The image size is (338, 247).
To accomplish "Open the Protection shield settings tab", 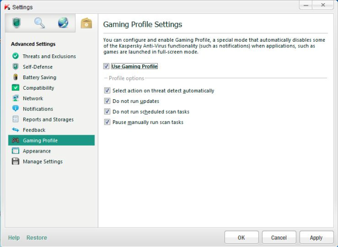I will click(16, 23).
